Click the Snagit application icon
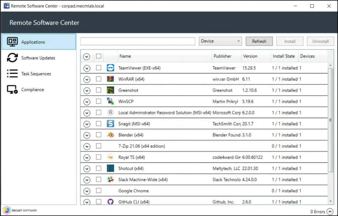Viewport: 338px width, 216px height. coord(110,124)
